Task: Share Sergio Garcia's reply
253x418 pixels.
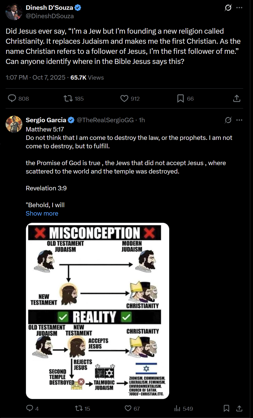Action: [x=239, y=408]
